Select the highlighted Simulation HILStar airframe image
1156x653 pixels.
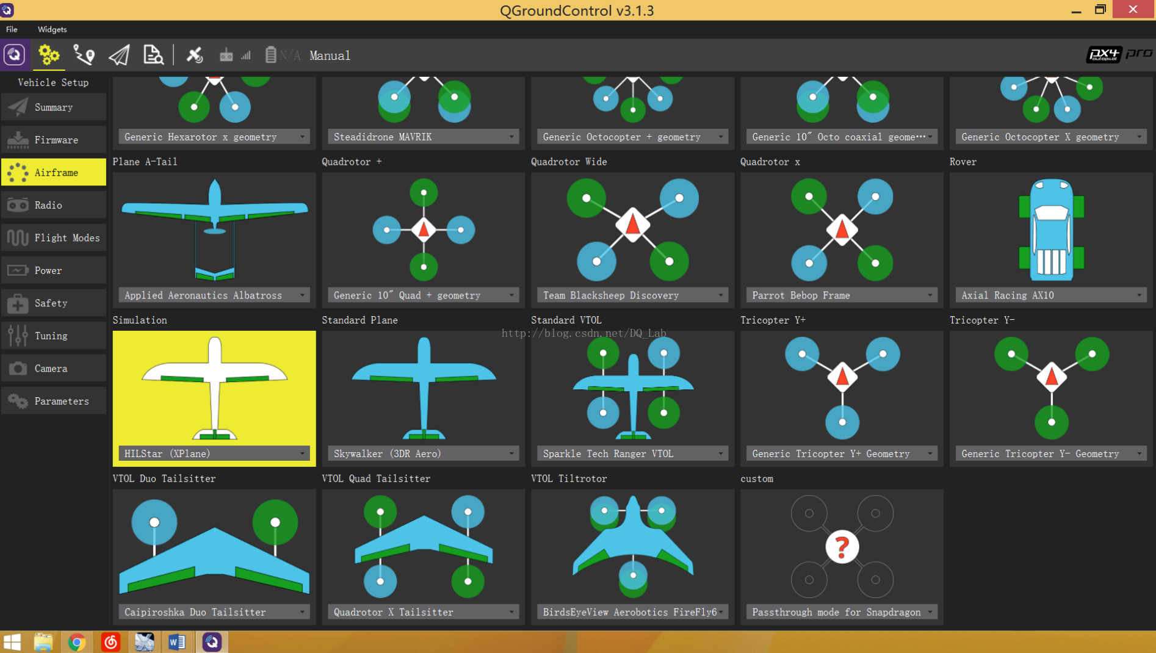pyautogui.click(x=214, y=388)
